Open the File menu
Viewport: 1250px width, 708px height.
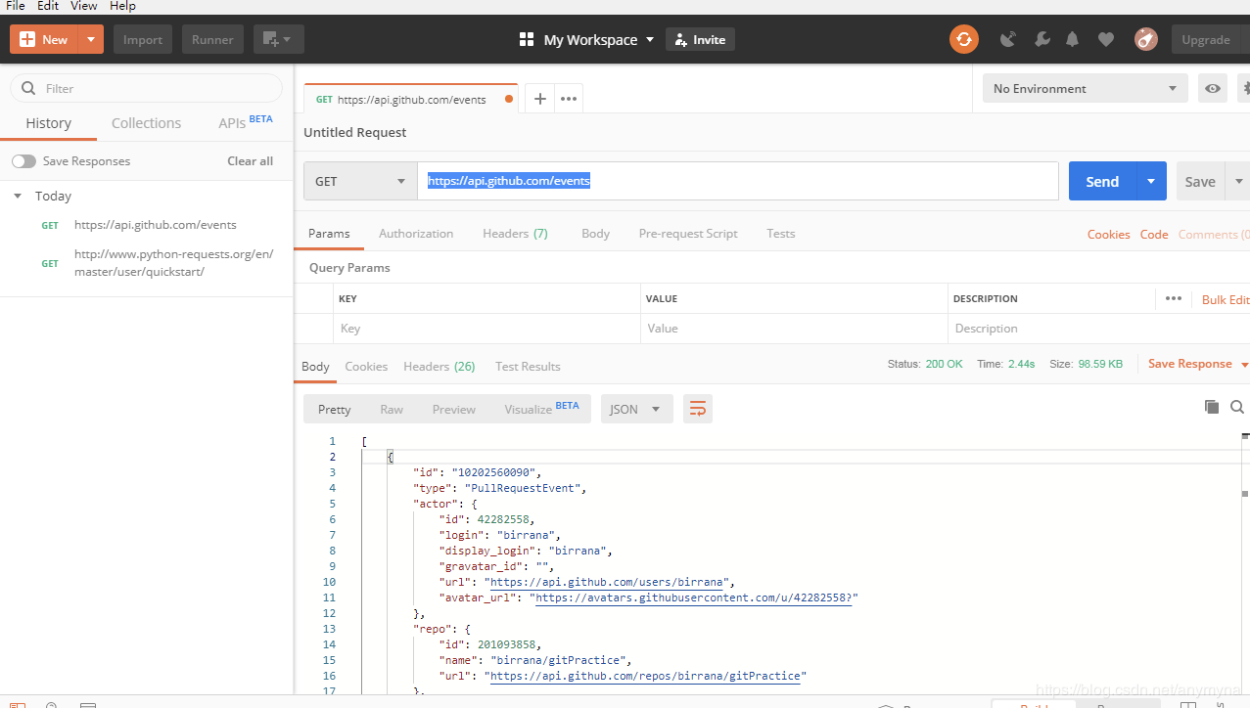click(x=16, y=6)
